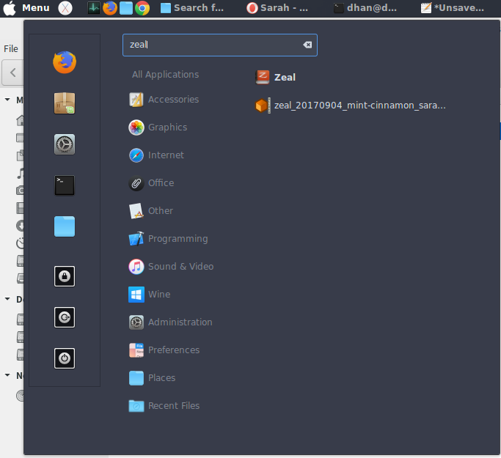The image size is (501, 458).
Task: Open file manager folder icon in panel
Action: [126, 8]
